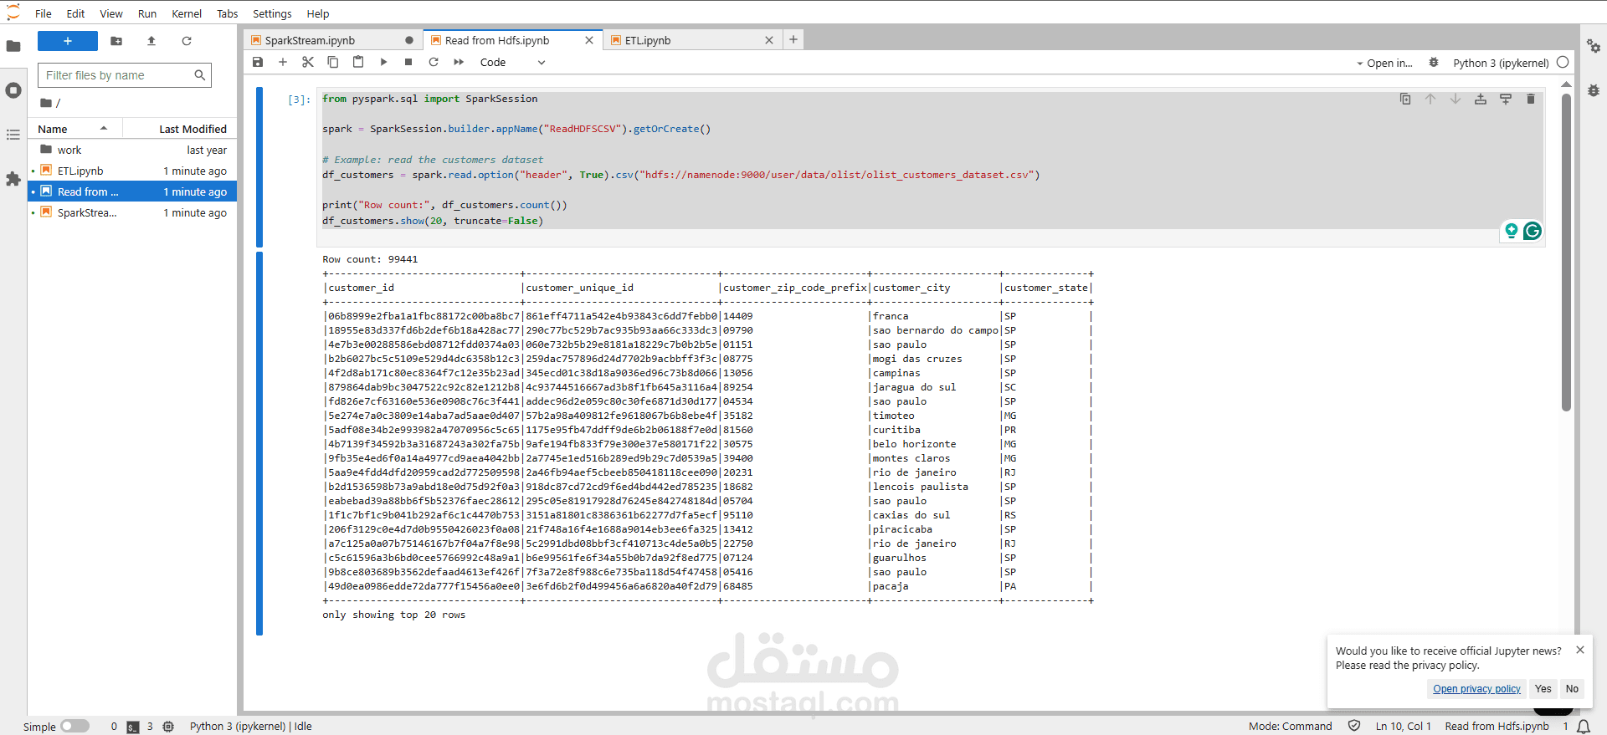Expand the Open in... dropdown

[x=1385, y=63]
